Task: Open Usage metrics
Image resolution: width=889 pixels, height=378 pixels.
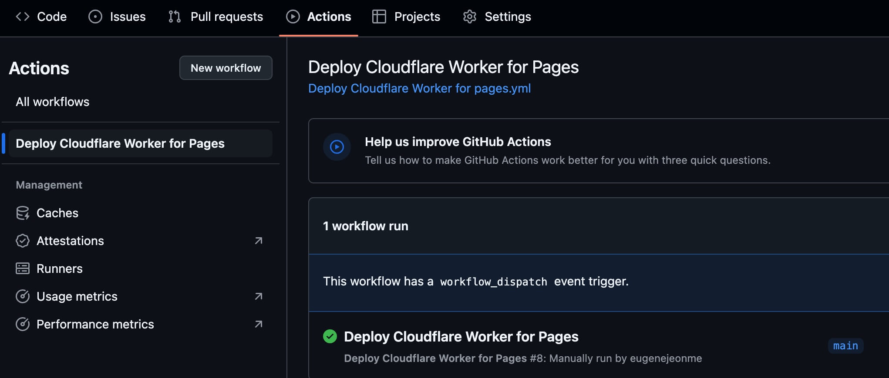Action: tap(77, 296)
